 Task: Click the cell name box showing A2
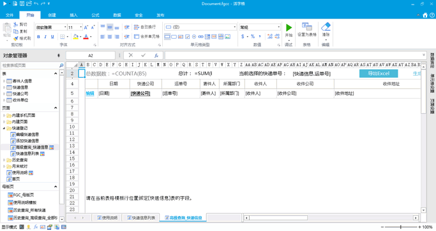(x=91, y=55)
